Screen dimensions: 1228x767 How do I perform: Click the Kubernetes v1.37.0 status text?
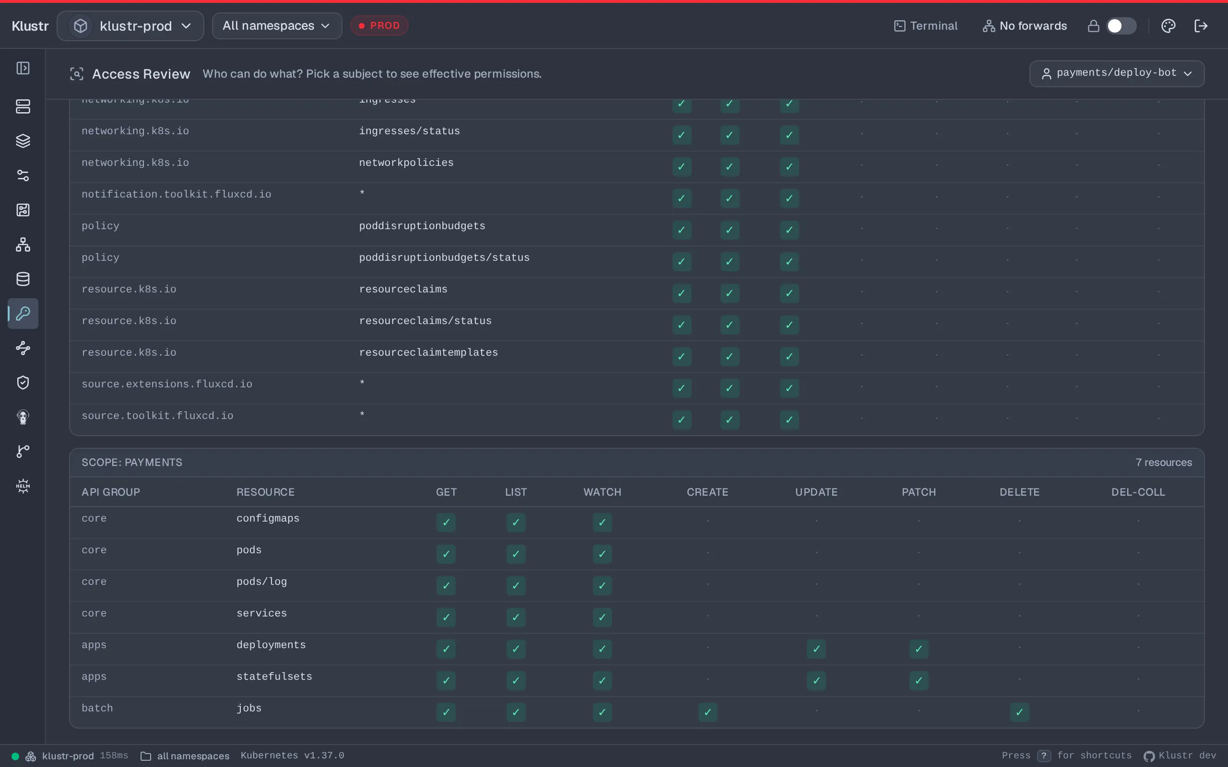[292, 755]
